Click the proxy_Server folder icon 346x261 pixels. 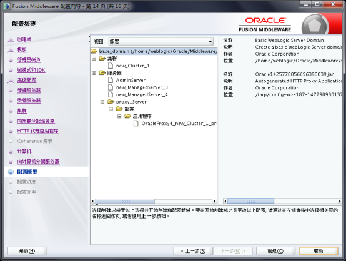[x=111, y=102]
